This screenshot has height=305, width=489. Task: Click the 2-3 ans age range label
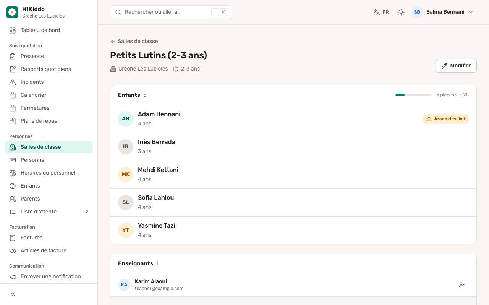click(x=186, y=69)
